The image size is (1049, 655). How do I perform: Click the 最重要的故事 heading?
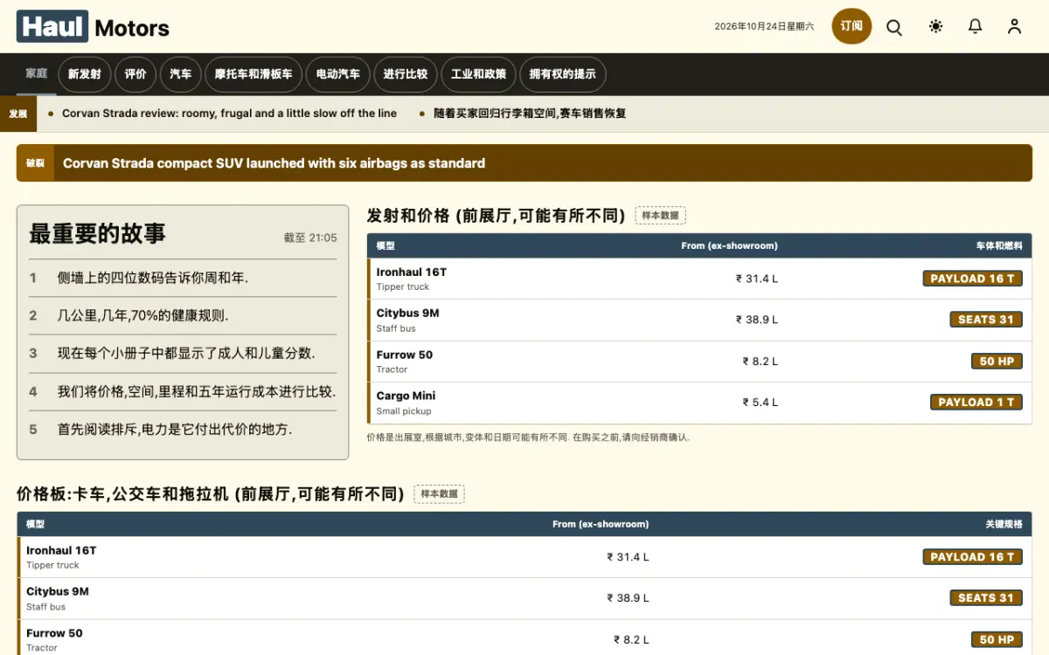coord(97,234)
